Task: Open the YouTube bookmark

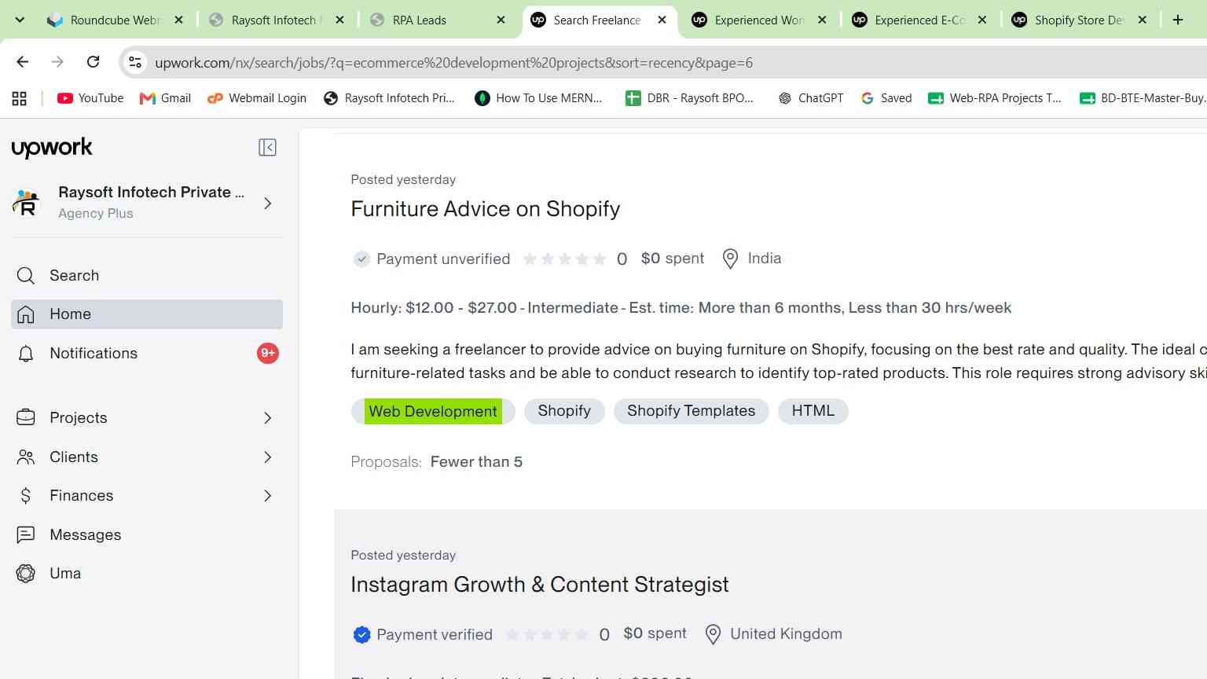Action: [x=90, y=98]
